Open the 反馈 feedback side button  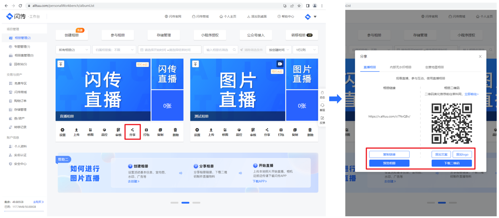click(x=322, y=120)
